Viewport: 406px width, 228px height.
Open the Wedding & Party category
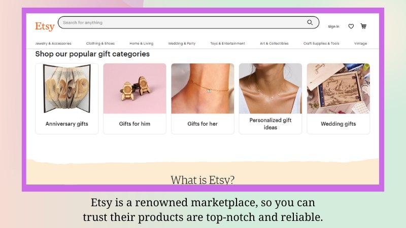[x=182, y=44]
